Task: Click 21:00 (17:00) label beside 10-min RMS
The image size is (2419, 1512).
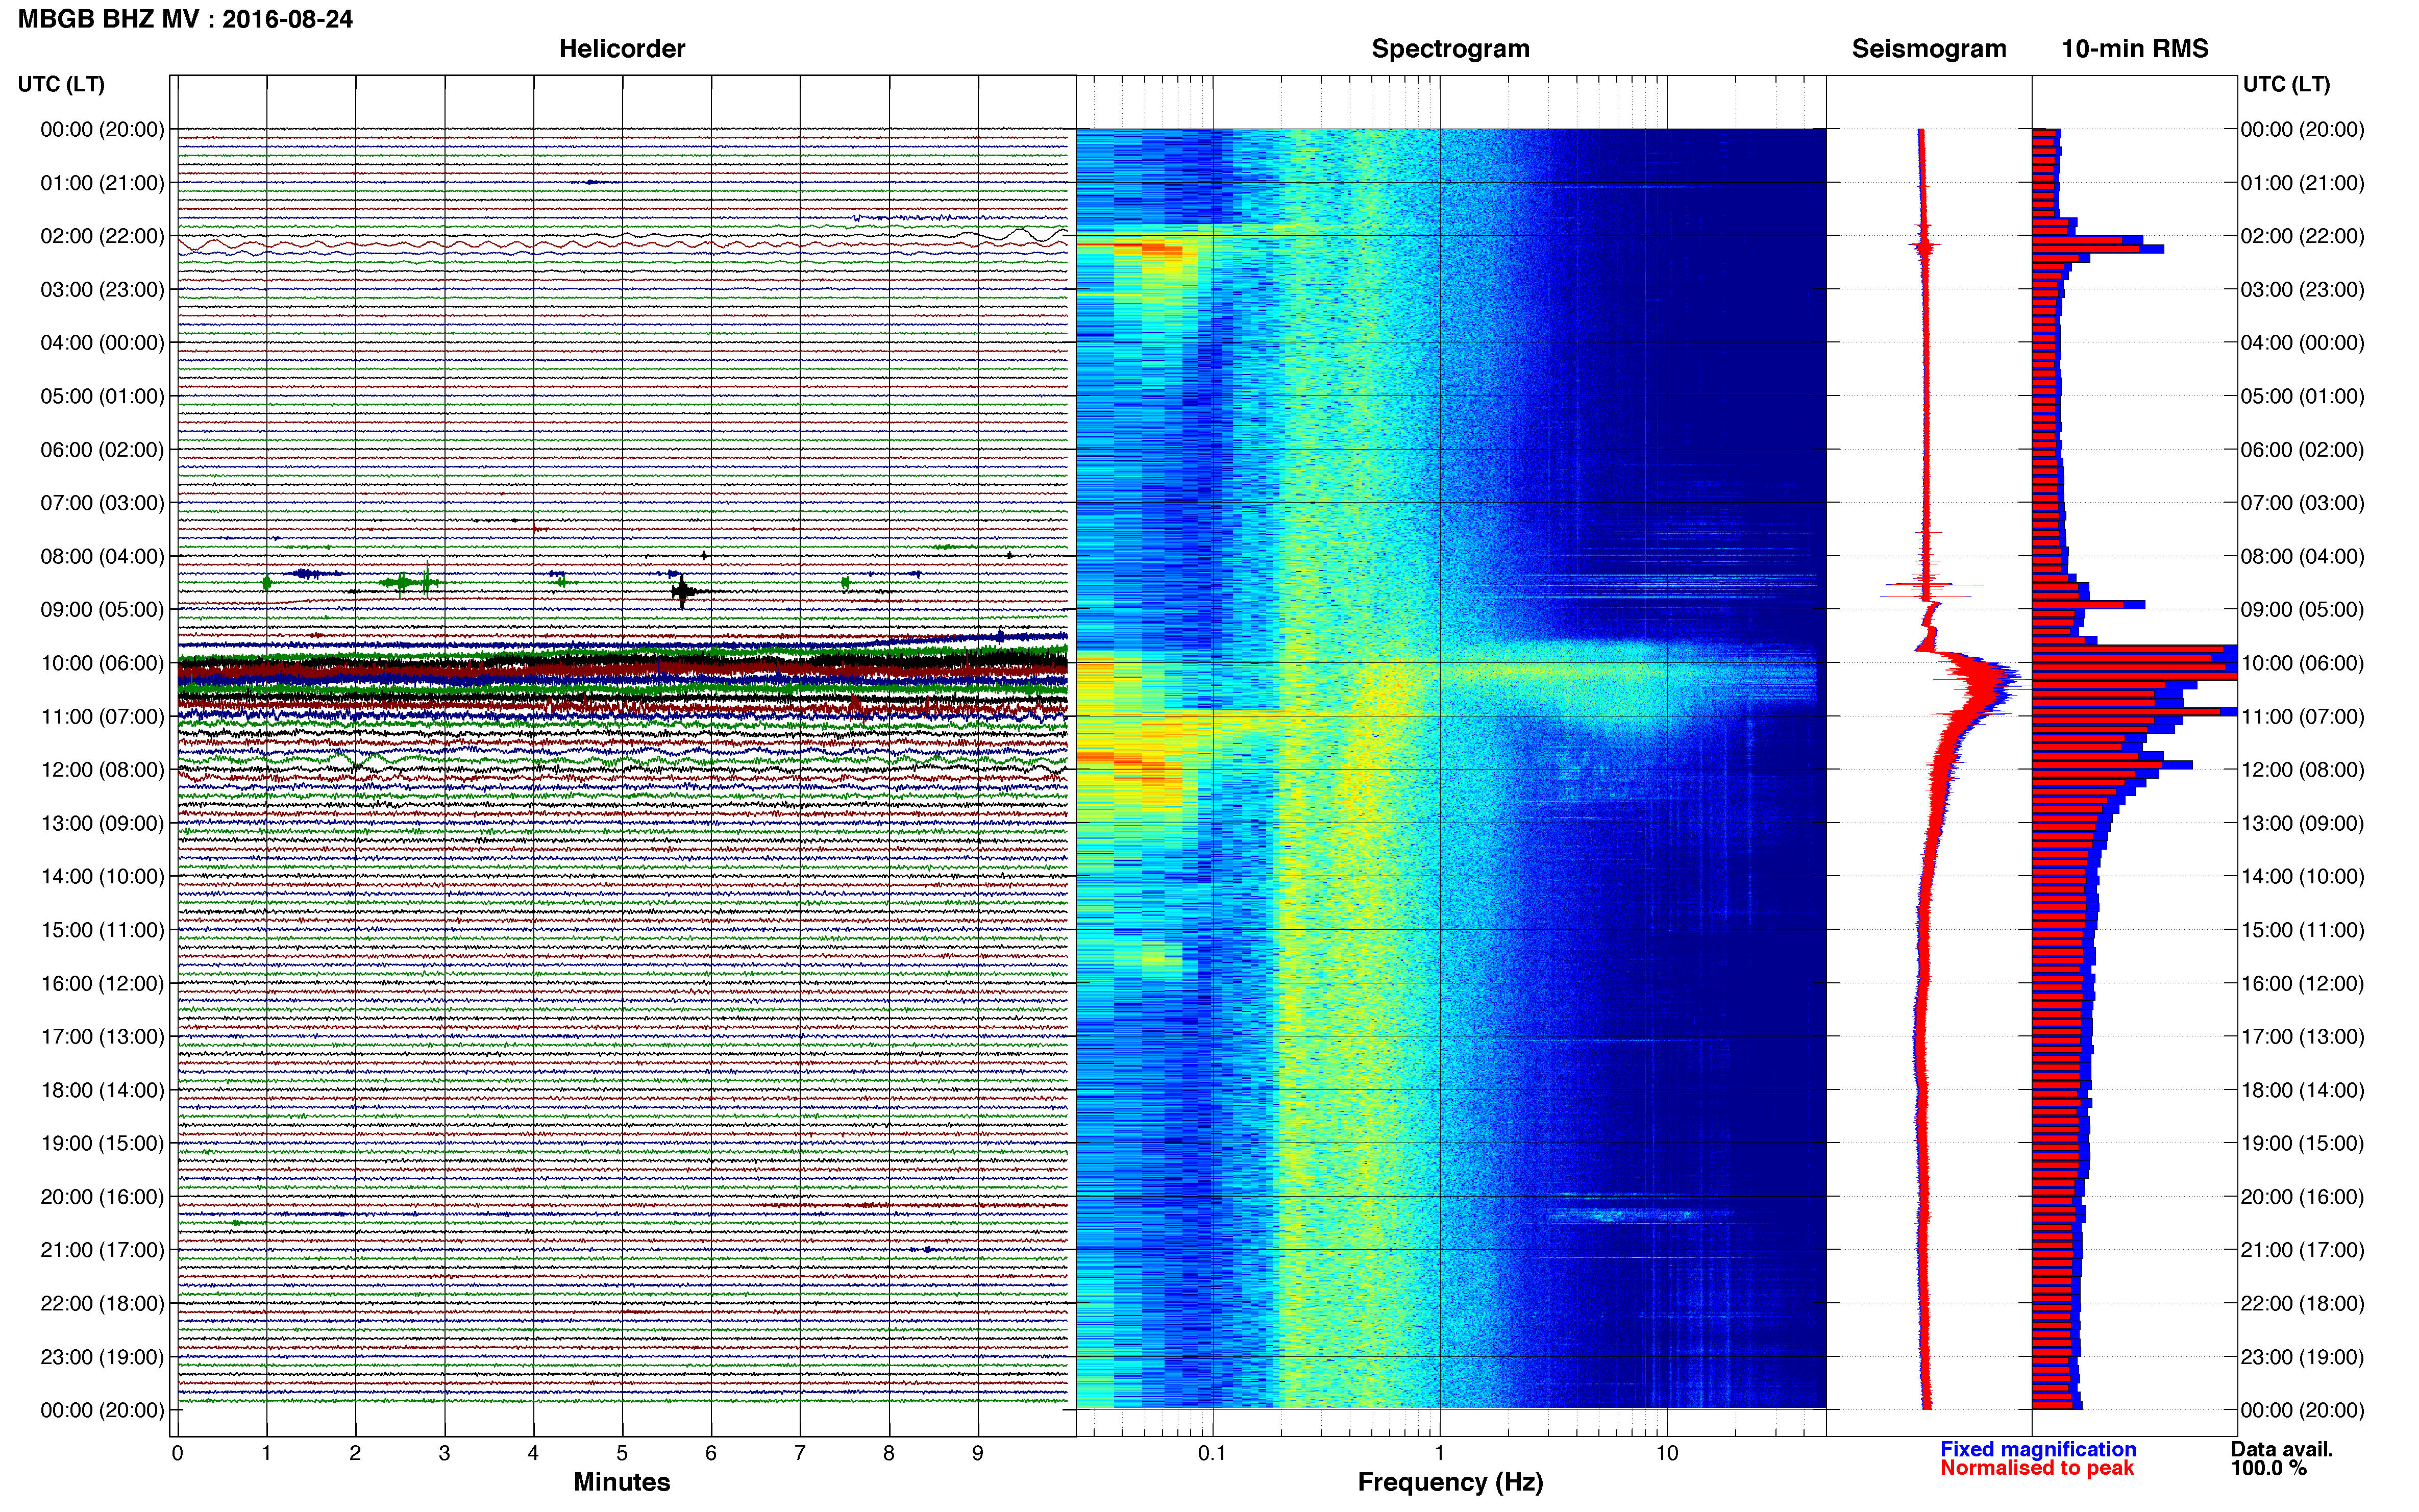Action: pos(2302,1250)
